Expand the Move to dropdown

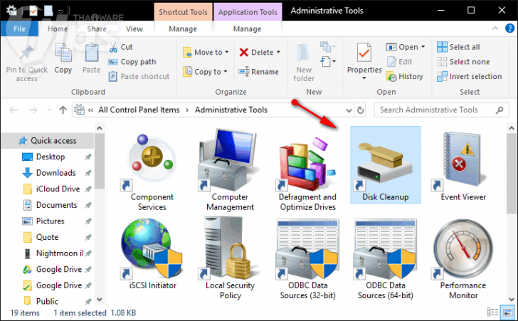(226, 52)
